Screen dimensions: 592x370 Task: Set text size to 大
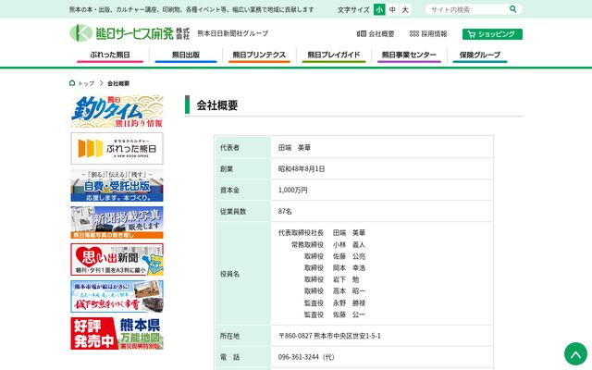click(405, 9)
